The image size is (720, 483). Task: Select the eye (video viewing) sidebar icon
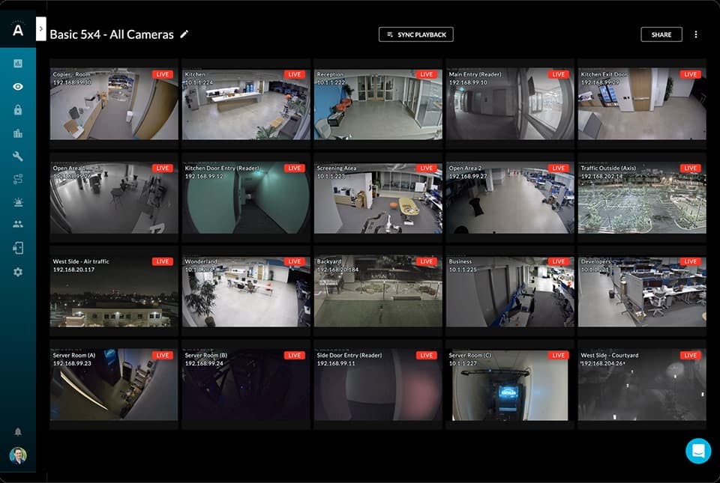point(18,87)
